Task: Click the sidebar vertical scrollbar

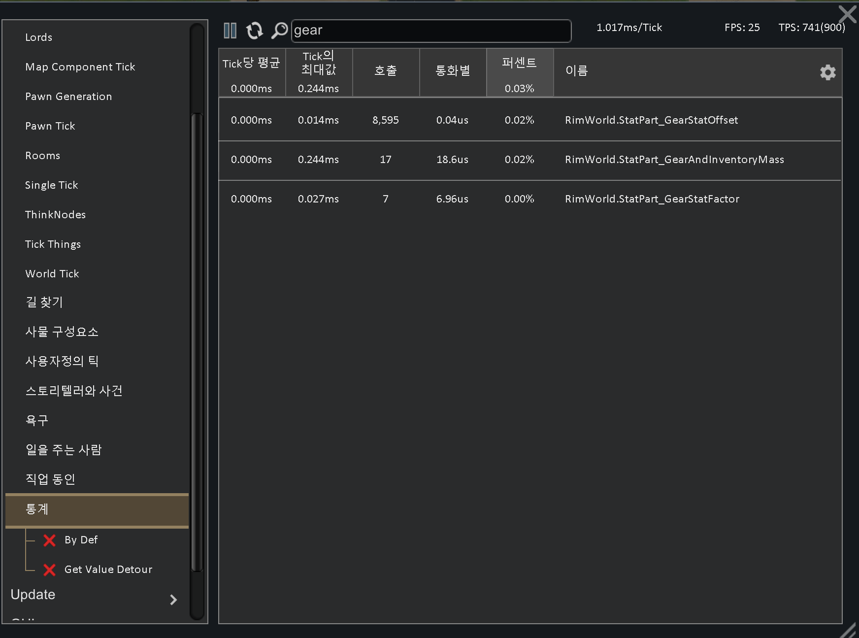Action: point(197,342)
